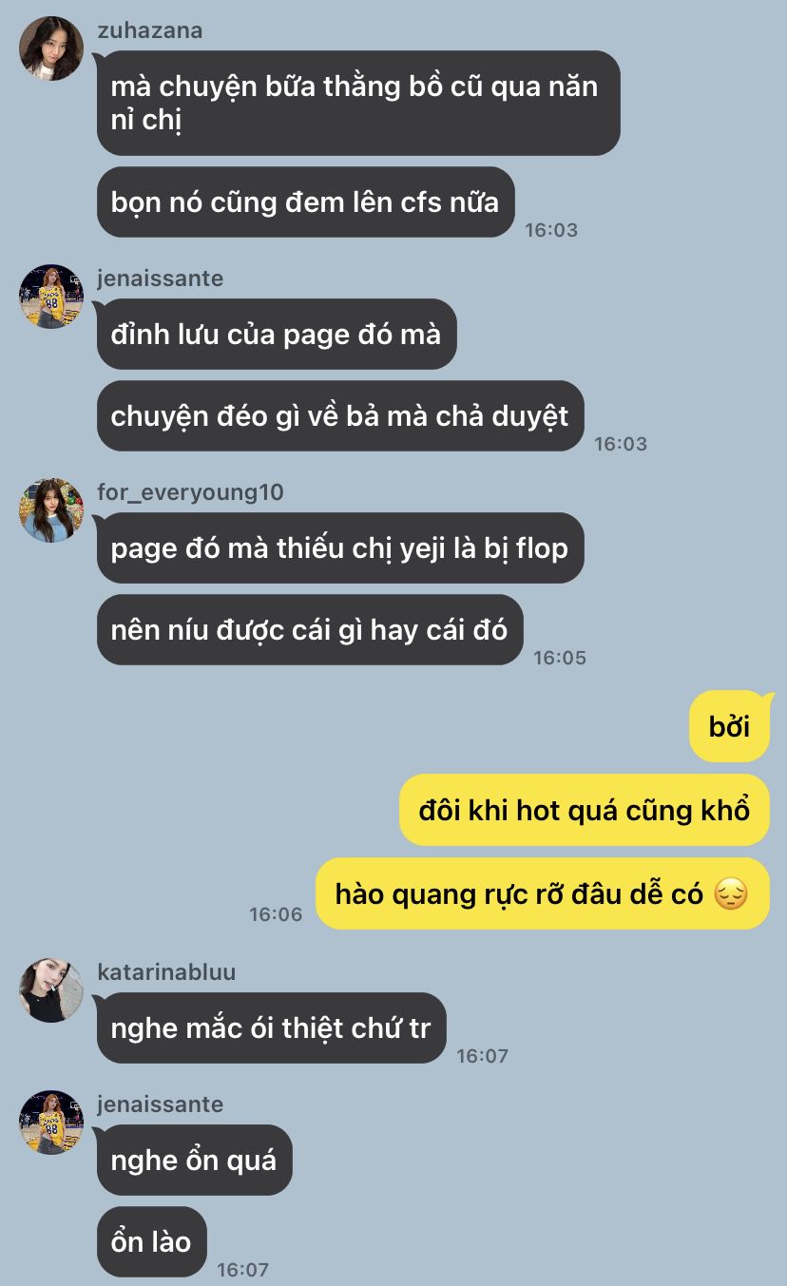Tap the pensive face emoji in yellow bubble
Image resolution: width=787 pixels, height=1286 pixels.
[731, 894]
